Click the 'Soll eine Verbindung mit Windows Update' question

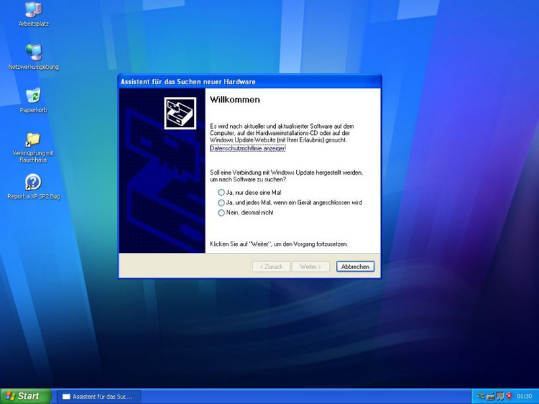[x=286, y=176]
